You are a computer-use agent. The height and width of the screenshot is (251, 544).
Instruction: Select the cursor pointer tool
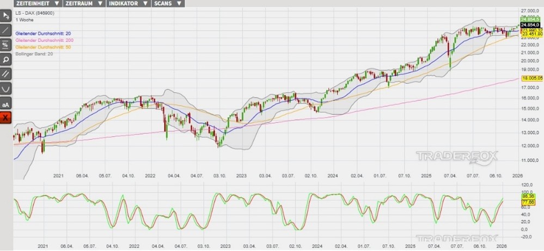click(x=5, y=15)
